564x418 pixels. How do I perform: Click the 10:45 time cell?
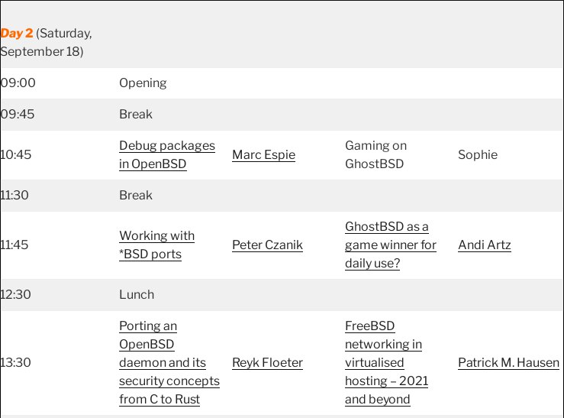click(x=16, y=155)
